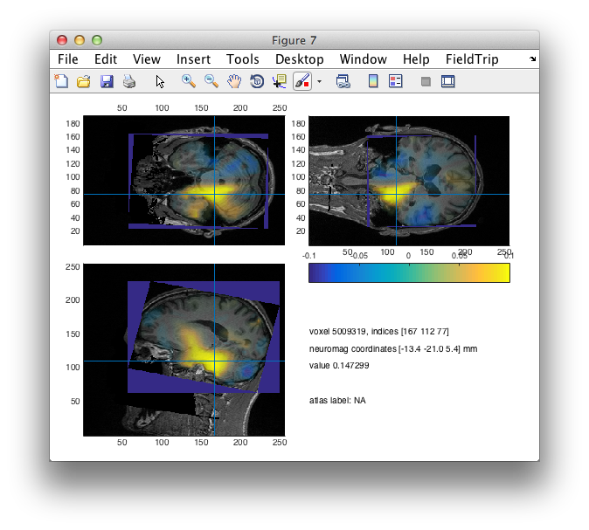The width and height of the screenshot is (589, 530).
Task: Toggle the Brush data tool
Action: pos(301,81)
